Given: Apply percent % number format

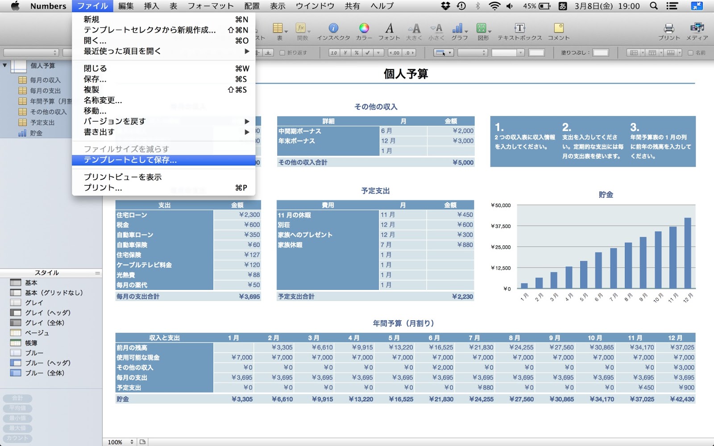Looking at the screenshot, I should [x=356, y=53].
